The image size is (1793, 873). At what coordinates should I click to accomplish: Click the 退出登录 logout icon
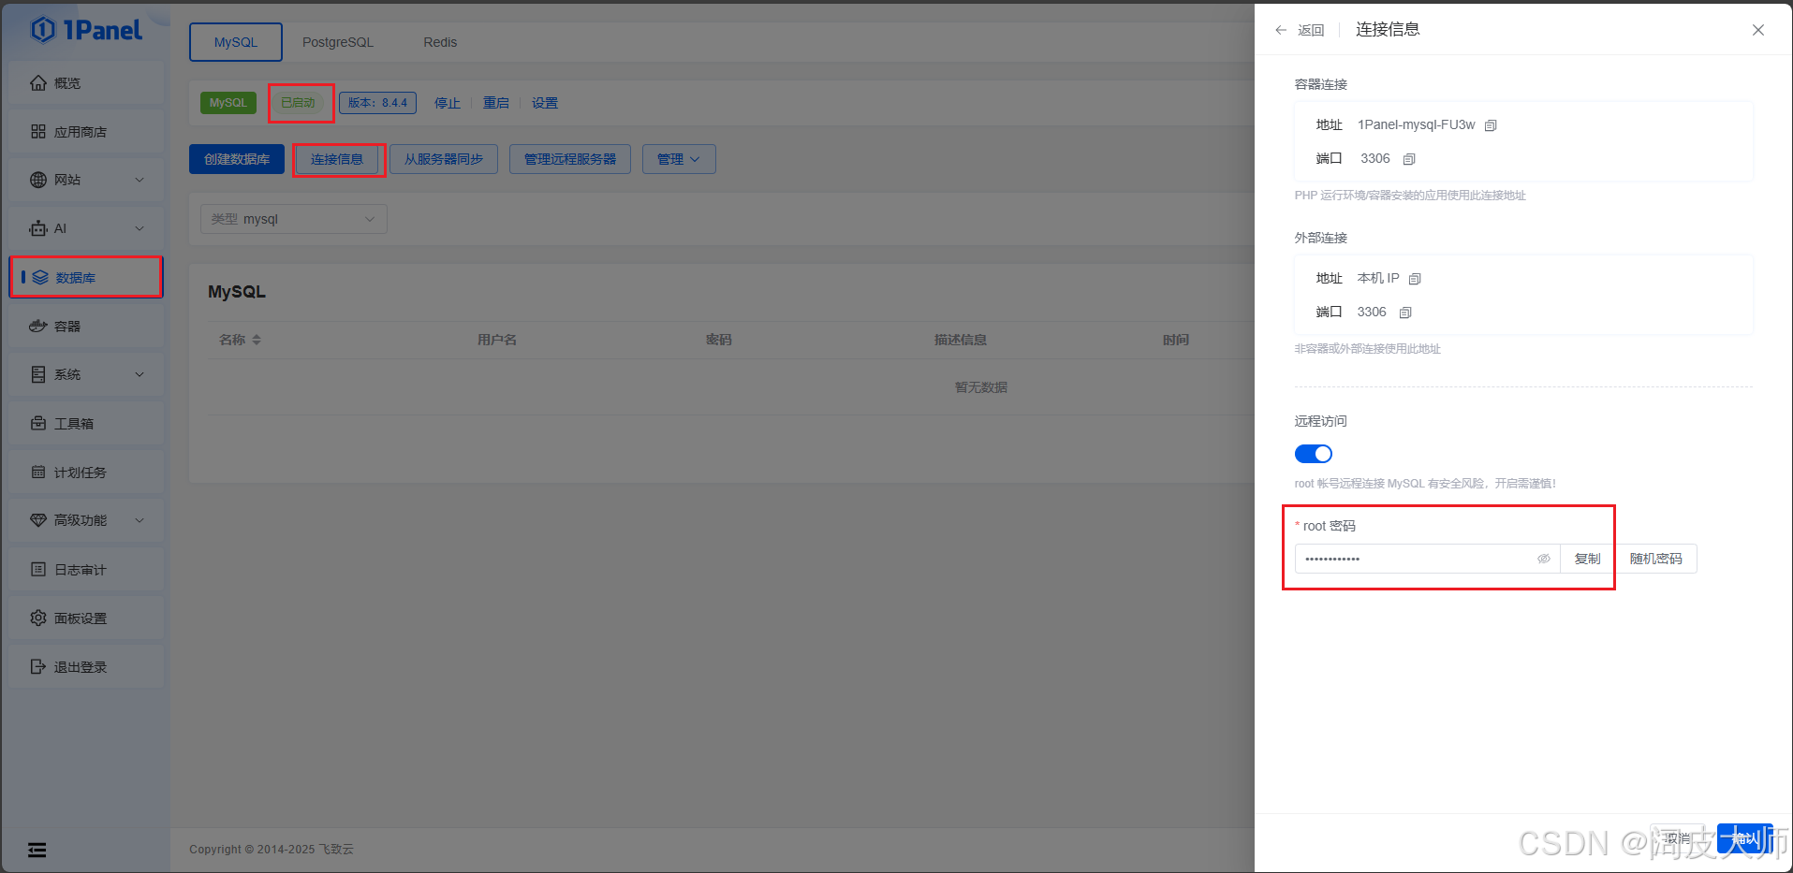point(38,667)
